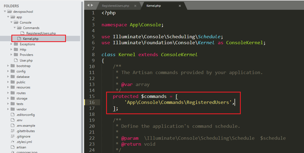Expand the Providers folder arrow
Image resolution: width=304 pixels, height=153 pixels.
[x=11, y=55]
